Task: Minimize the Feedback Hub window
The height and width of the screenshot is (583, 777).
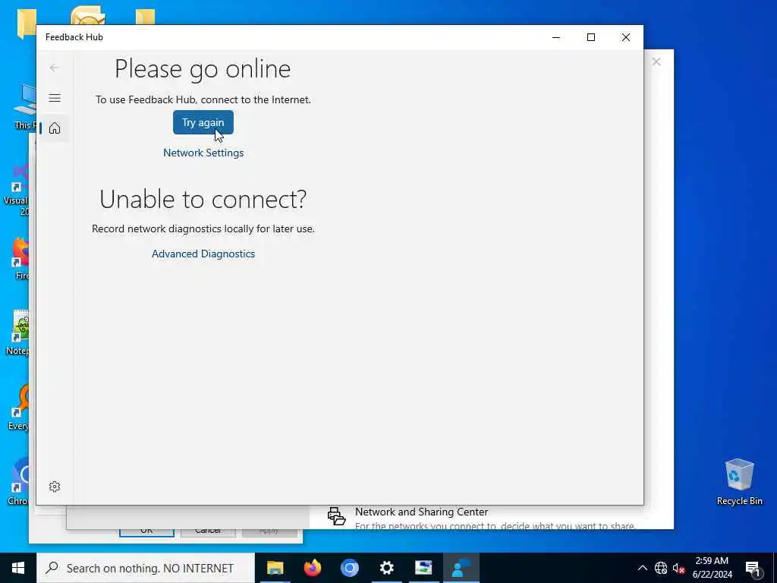Action: [556, 37]
